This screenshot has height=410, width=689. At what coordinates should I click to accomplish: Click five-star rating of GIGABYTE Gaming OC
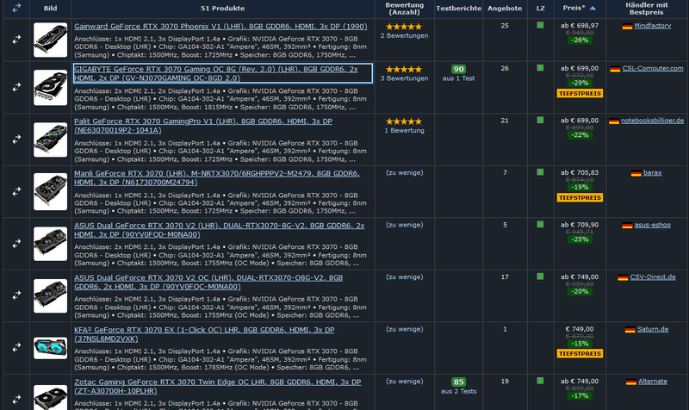(x=404, y=70)
